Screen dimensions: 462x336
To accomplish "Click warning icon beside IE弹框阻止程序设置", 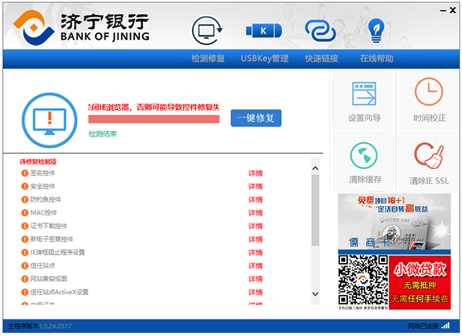I will point(25,252).
